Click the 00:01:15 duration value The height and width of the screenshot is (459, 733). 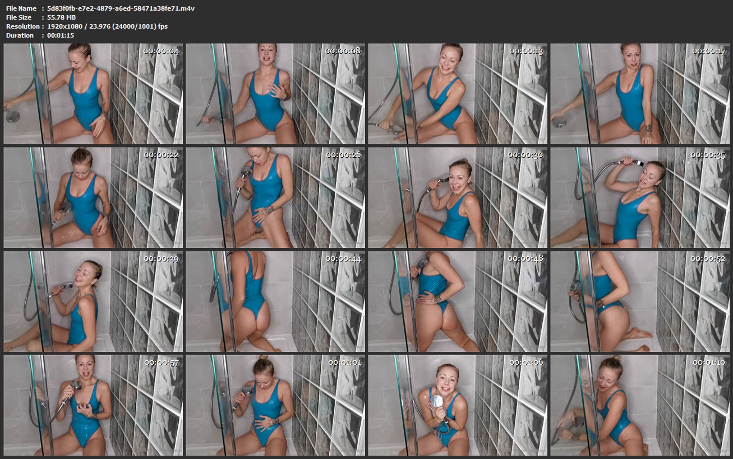(61, 35)
